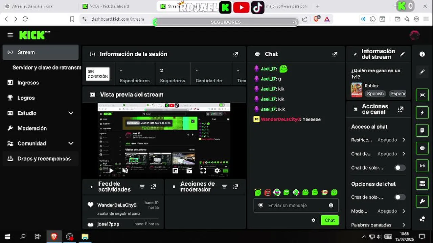Open the Palabras baneadas arrow
The height and width of the screenshot is (243, 433).
404,225
